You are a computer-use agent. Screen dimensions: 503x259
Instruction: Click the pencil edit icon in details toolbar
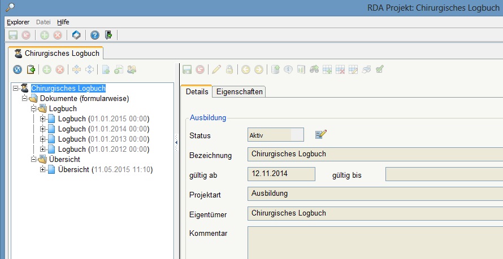(x=216, y=69)
